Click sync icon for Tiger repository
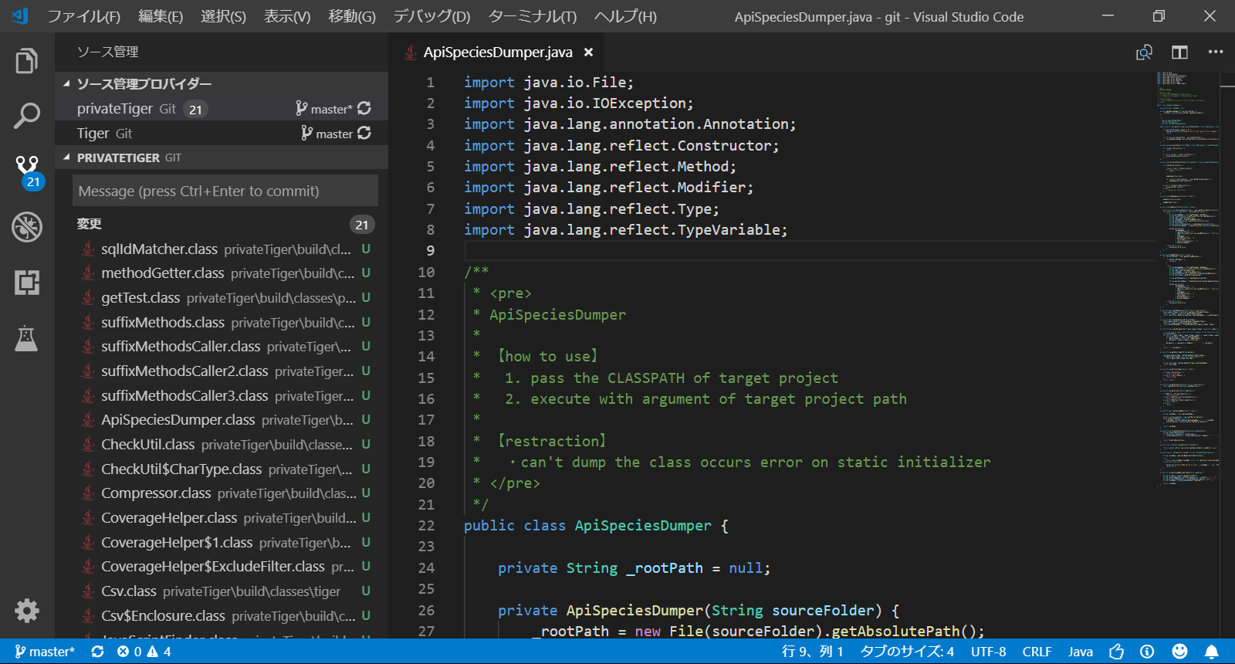The image size is (1235, 664). click(364, 133)
